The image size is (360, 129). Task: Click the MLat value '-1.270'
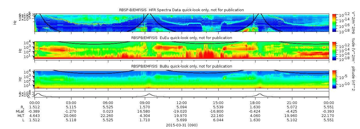(x=71, y=111)
